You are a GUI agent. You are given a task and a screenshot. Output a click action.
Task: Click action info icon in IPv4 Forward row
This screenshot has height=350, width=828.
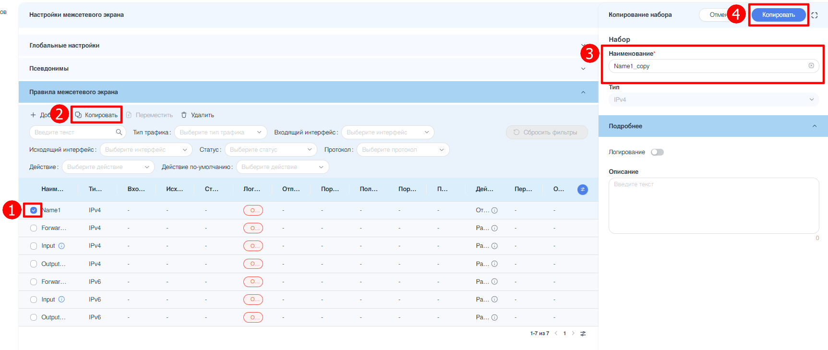pyautogui.click(x=494, y=228)
